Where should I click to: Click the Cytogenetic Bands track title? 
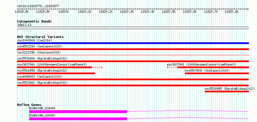[x=34, y=21]
